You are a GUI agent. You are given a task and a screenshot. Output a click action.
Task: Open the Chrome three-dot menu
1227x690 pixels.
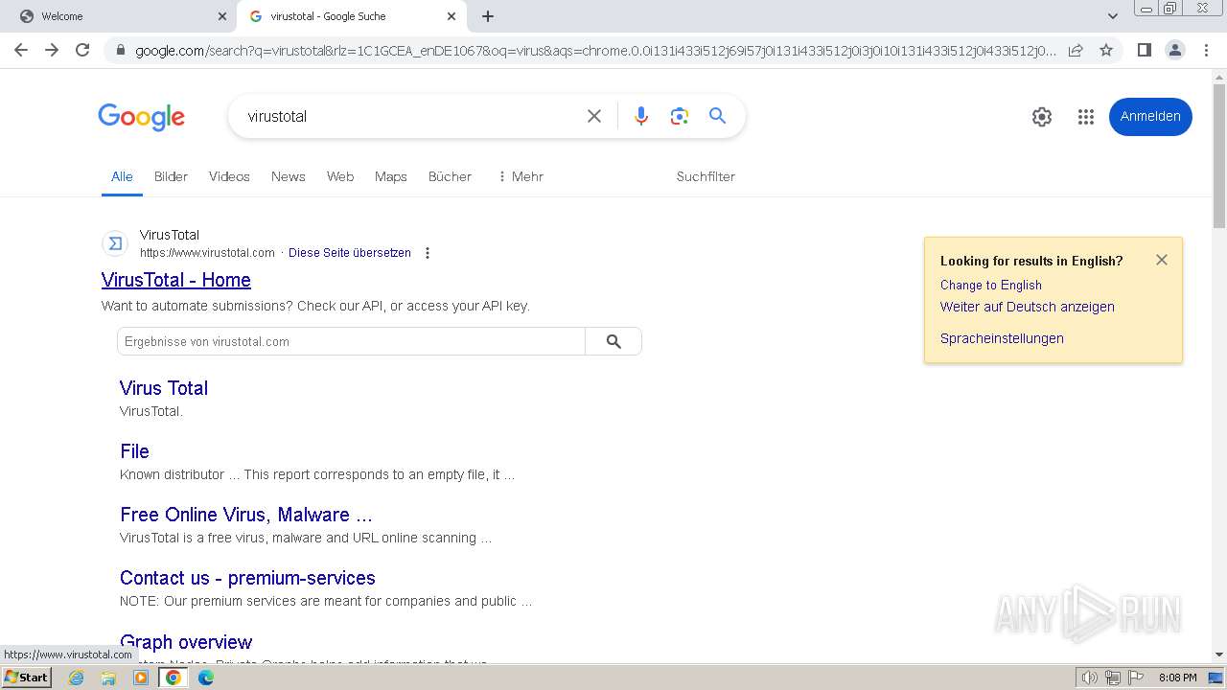[x=1207, y=50]
